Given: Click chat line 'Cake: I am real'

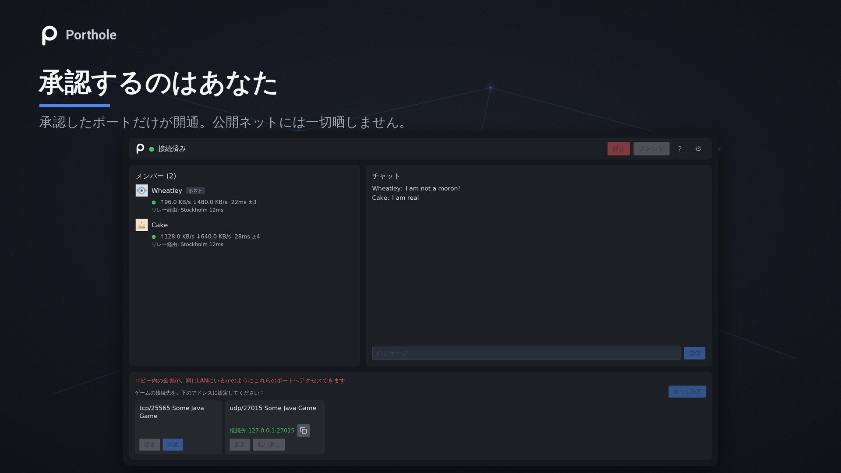Looking at the screenshot, I should 396,198.
